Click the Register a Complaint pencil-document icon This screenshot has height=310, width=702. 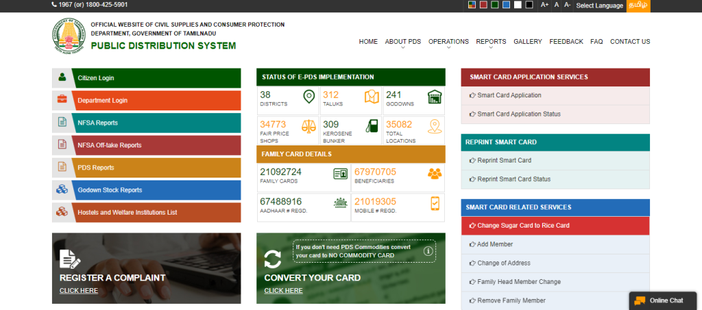click(x=70, y=259)
